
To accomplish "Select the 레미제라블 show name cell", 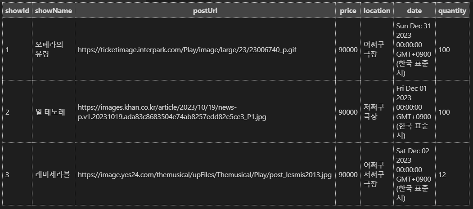I will click(x=54, y=174).
